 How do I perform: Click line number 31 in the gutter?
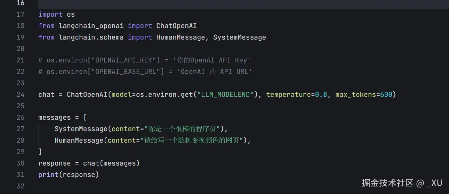pos(20,175)
